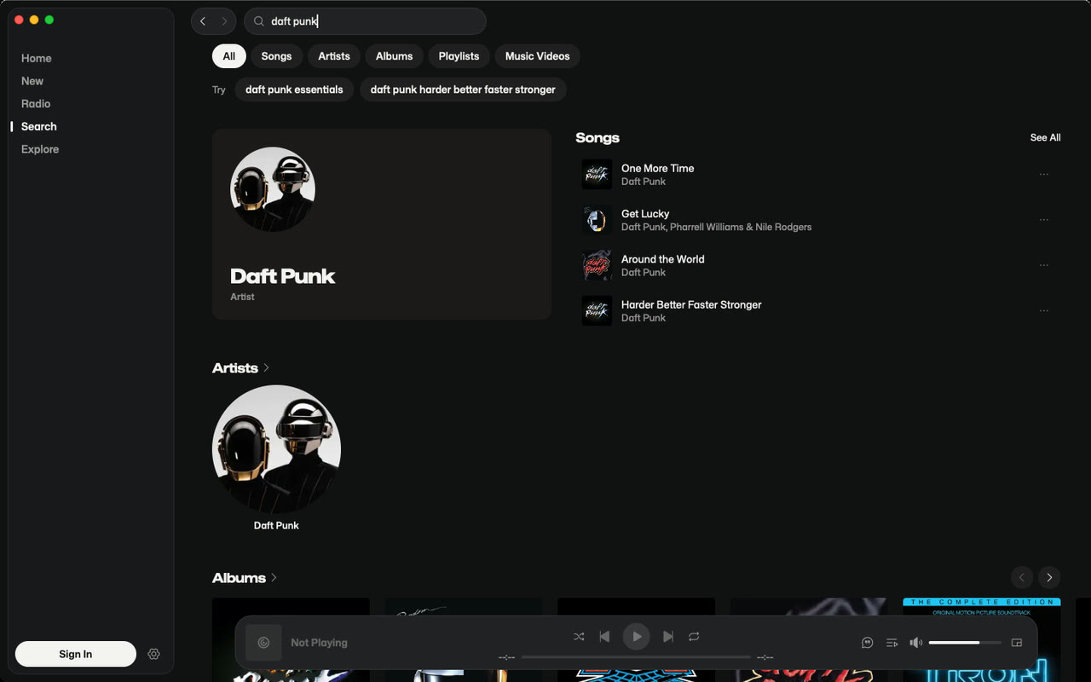Open the Daft Punk top result card
This screenshot has width=1091, height=682.
[382, 224]
